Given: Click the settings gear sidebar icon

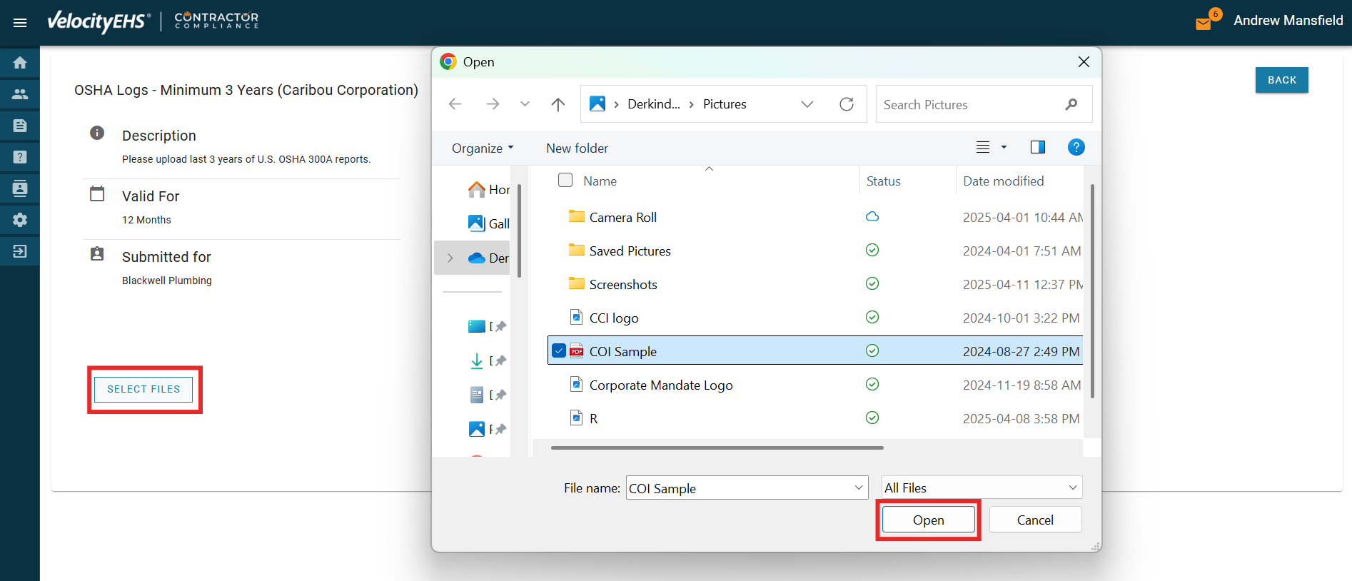Looking at the screenshot, I should click(20, 220).
